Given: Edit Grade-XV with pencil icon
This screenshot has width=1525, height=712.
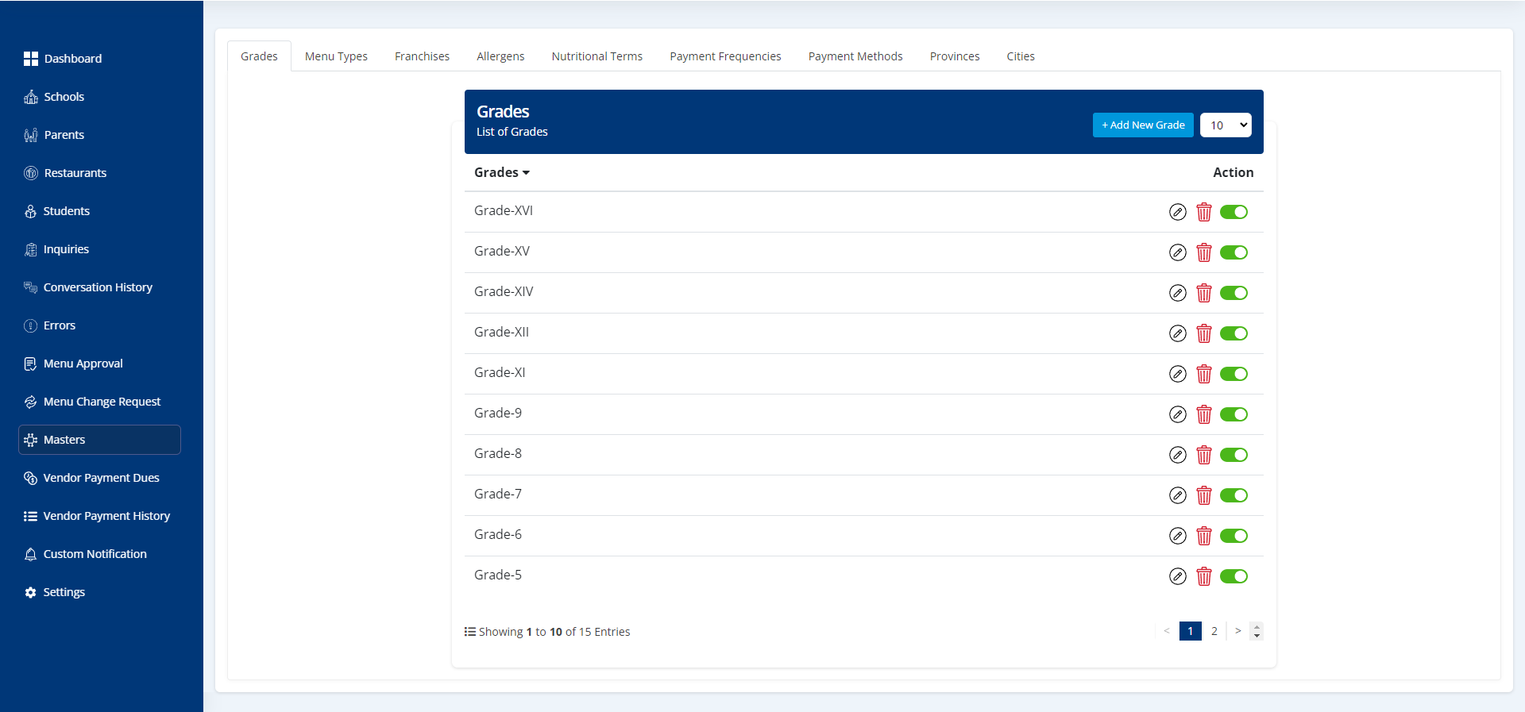Looking at the screenshot, I should (1178, 252).
